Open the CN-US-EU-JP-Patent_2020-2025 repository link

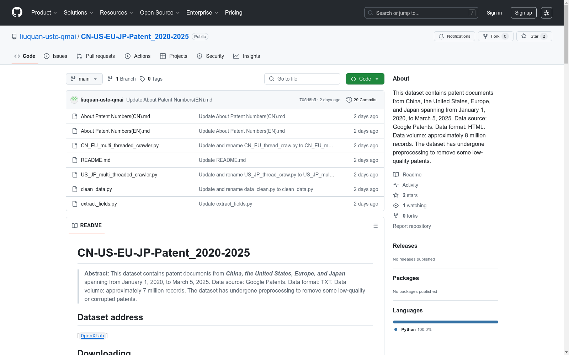135,37
